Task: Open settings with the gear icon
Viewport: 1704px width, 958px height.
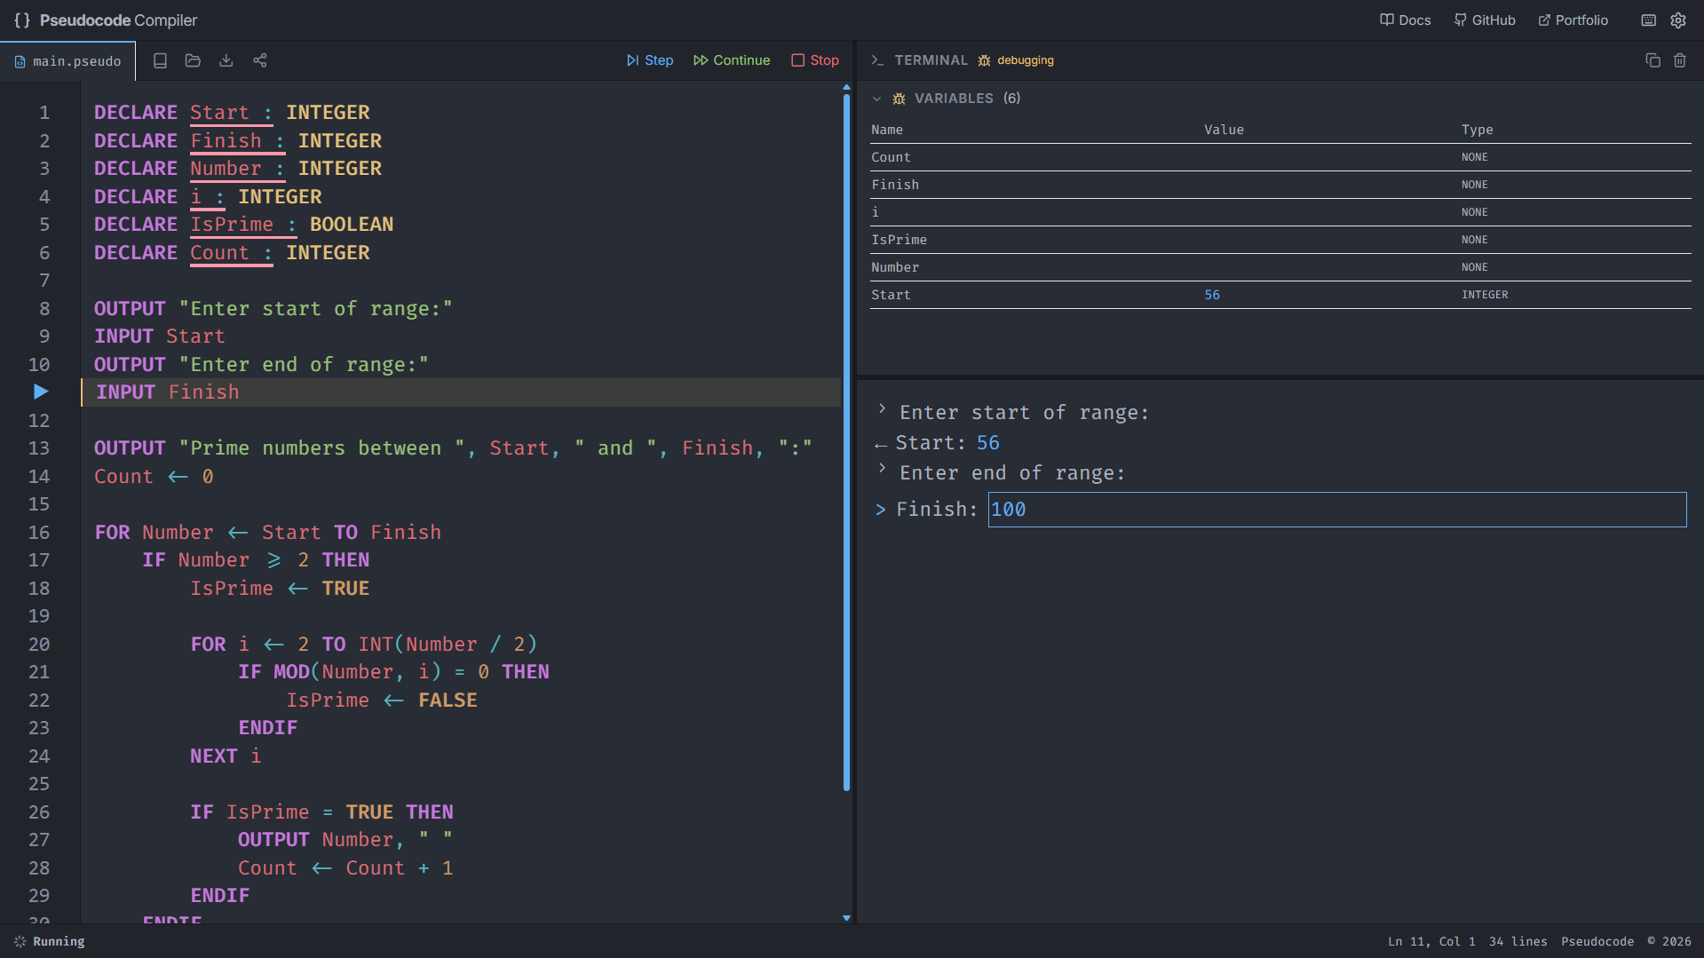Action: click(x=1678, y=20)
